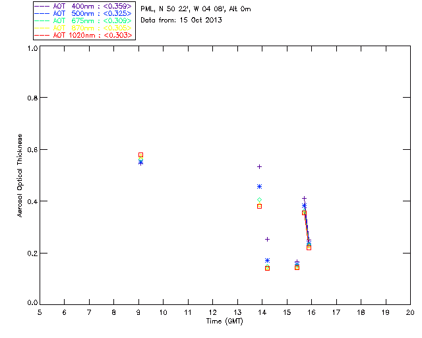This screenshot has width=422, height=338.
Task: Click the blue asterisk marker near 0.17 AOT
Action: (267, 260)
